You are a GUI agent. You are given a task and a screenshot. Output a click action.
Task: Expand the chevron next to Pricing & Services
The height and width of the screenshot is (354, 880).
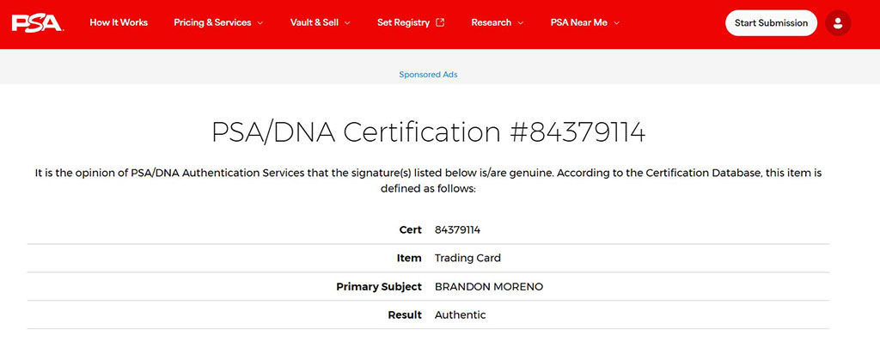pyautogui.click(x=260, y=23)
